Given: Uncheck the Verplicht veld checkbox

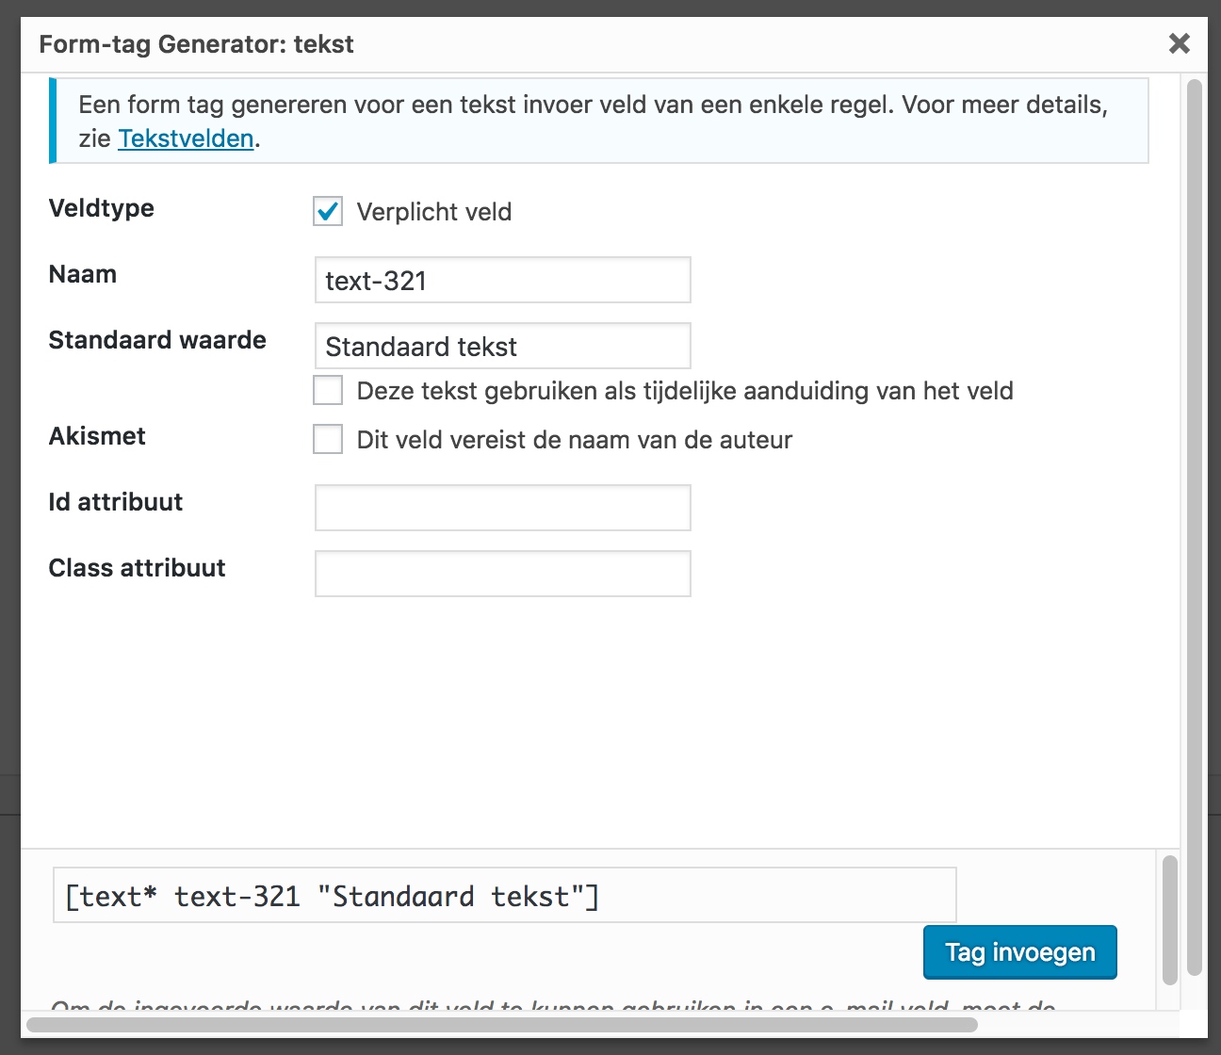Looking at the screenshot, I should coord(328,211).
